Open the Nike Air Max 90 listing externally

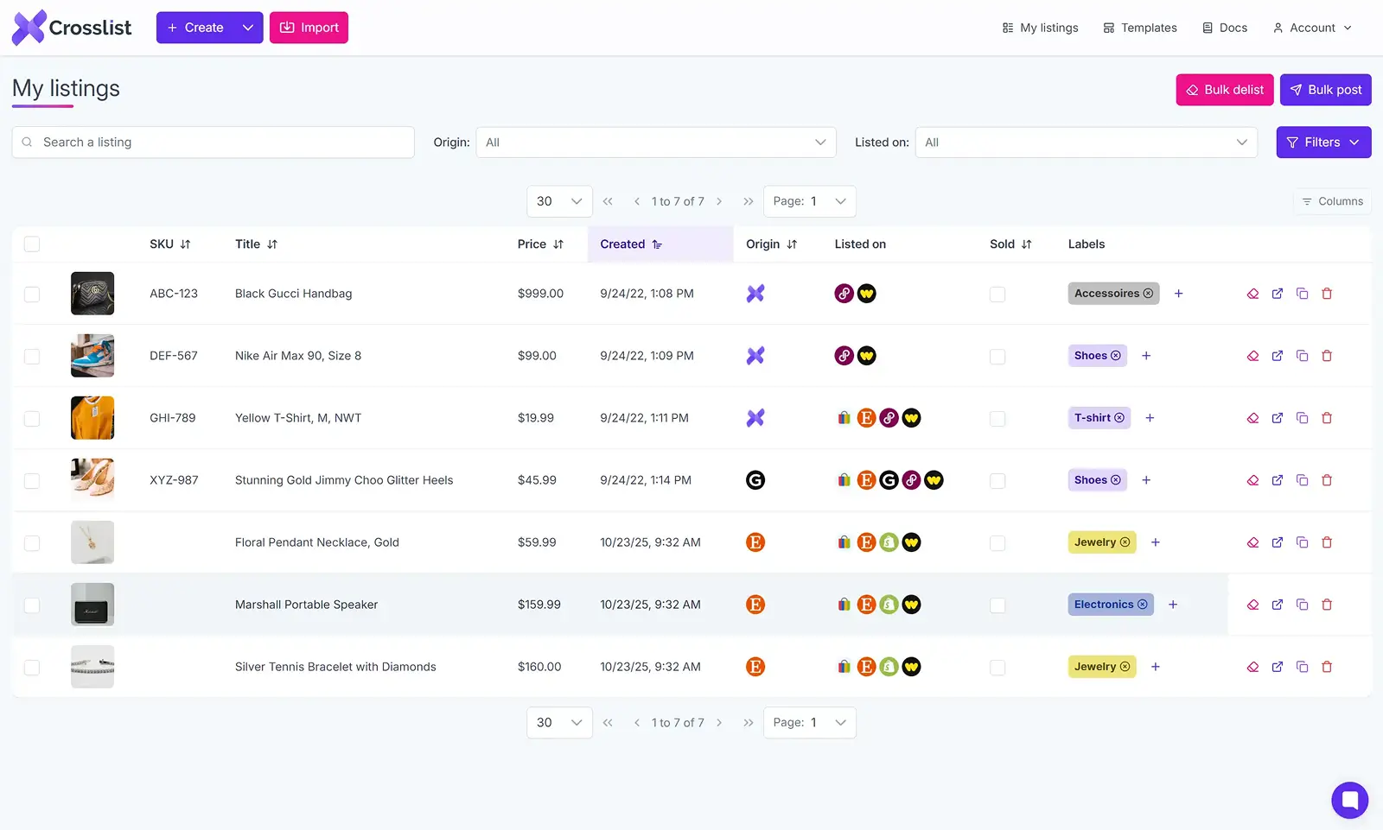1278,356
